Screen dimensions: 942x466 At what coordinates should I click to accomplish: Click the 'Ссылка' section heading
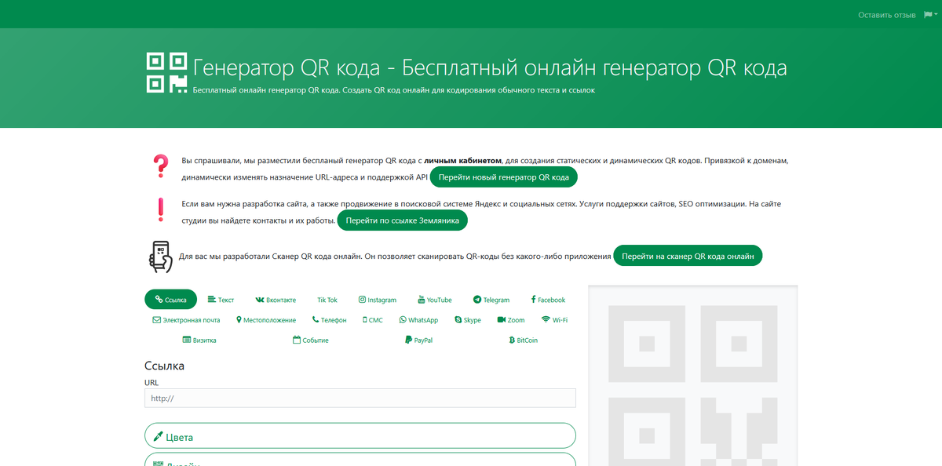click(x=165, y=366)
